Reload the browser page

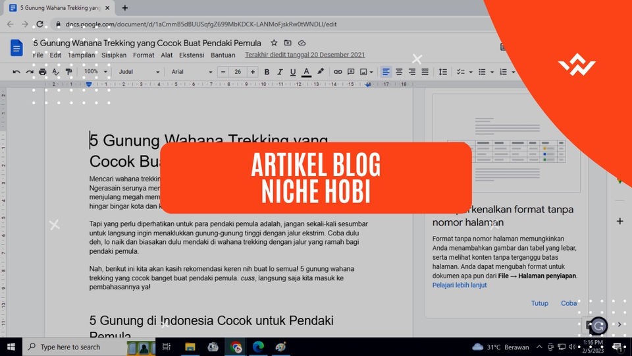[40, 24]
